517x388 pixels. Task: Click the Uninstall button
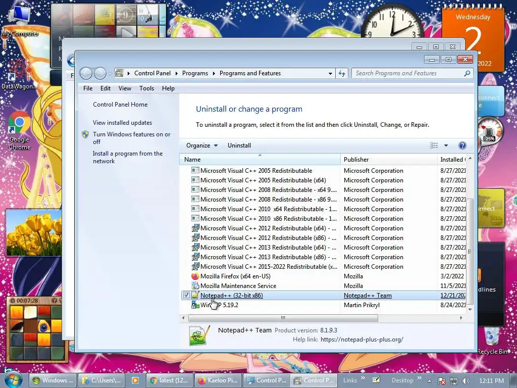click(239, 145)
